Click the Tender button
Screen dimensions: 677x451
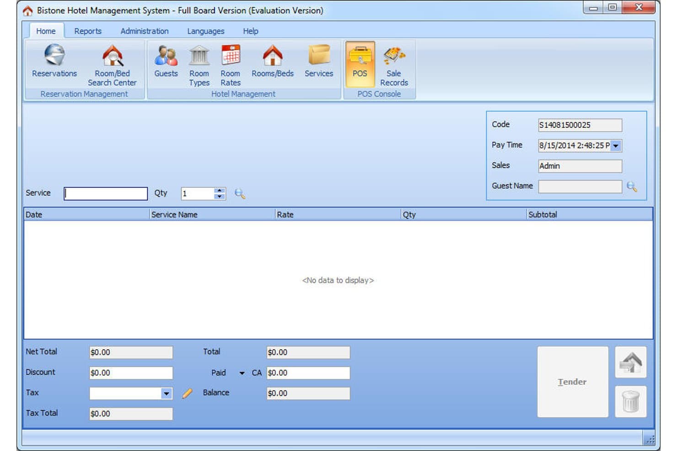point(573,382)
